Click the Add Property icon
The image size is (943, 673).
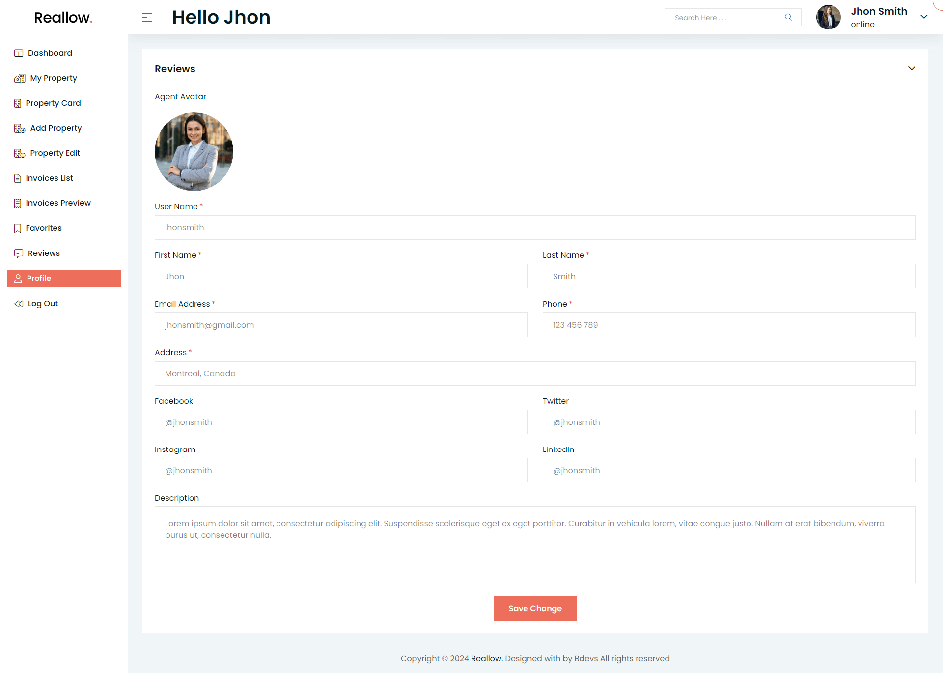click(x=20, y=128)
